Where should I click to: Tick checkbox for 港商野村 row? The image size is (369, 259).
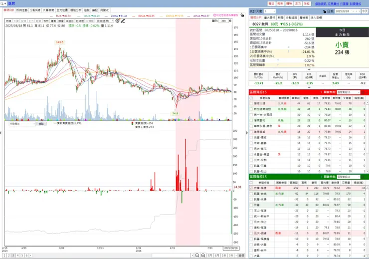tap(251, 120)
